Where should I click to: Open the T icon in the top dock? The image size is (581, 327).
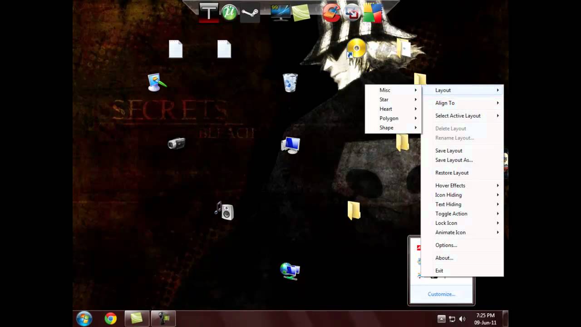[x=209, y=12]
